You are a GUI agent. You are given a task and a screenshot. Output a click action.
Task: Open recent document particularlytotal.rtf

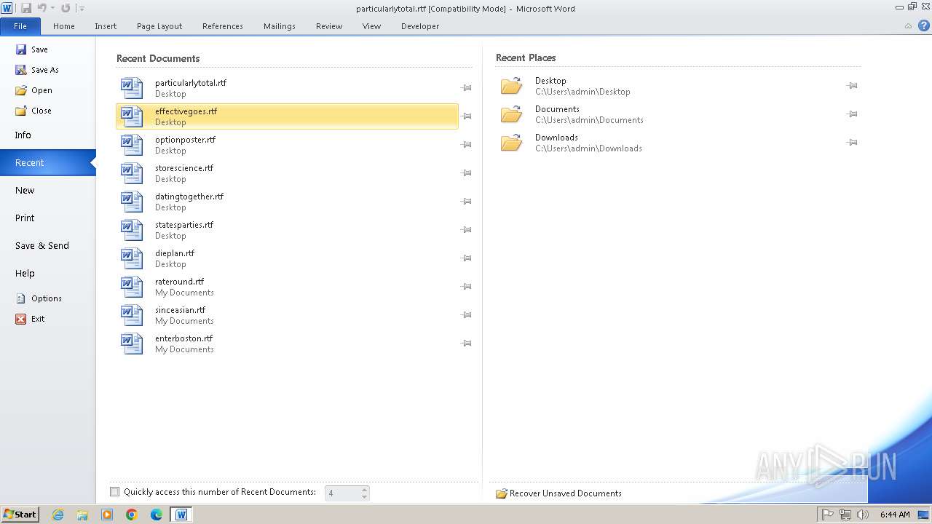(287, 88)
